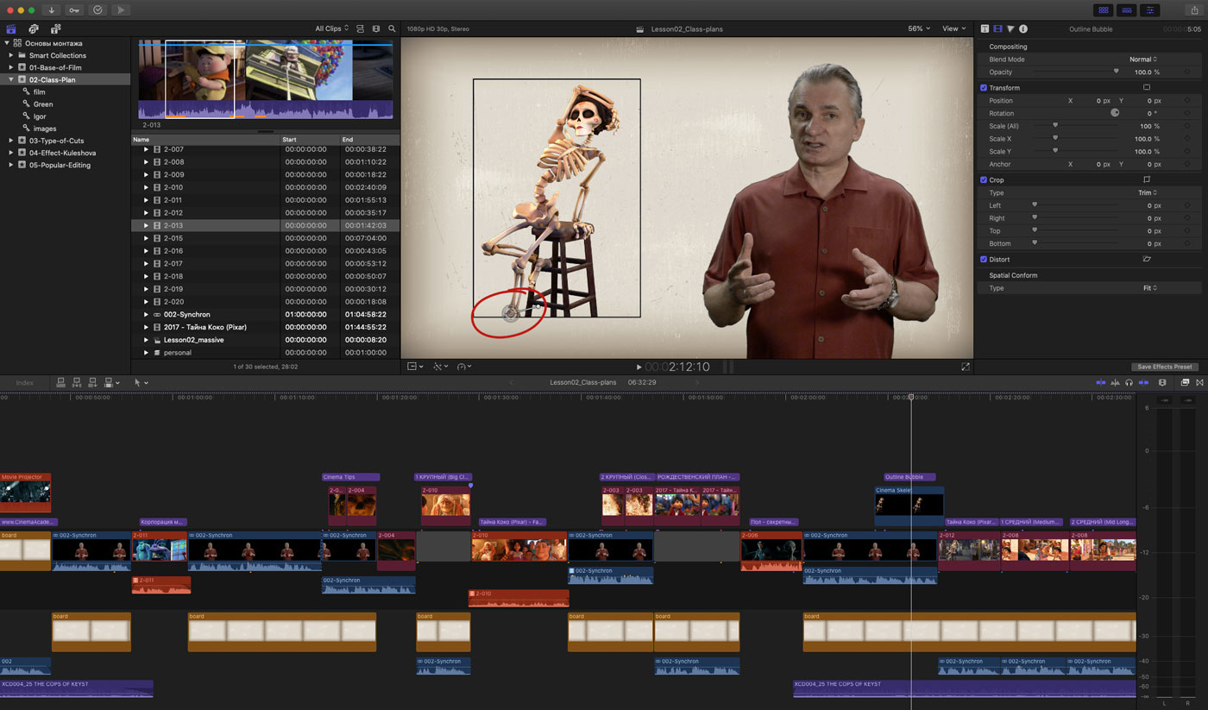Switch to the Text inspector tab icon
The image size is (1208, 710).
coord(985,28)
